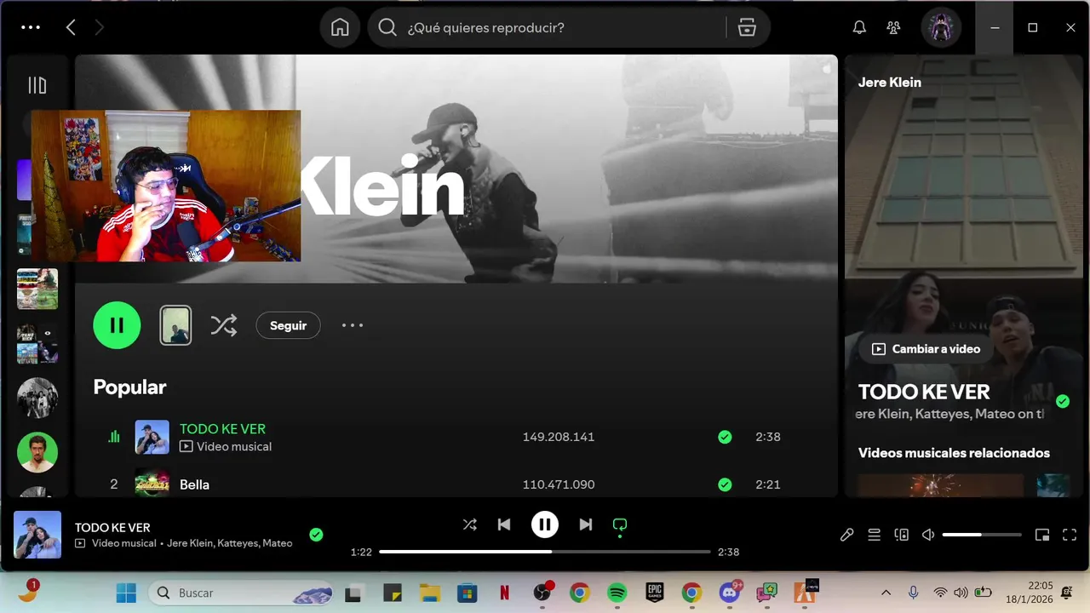
Task: Toggle saved checkmark in right panel
Action: tap(1062, 401)
